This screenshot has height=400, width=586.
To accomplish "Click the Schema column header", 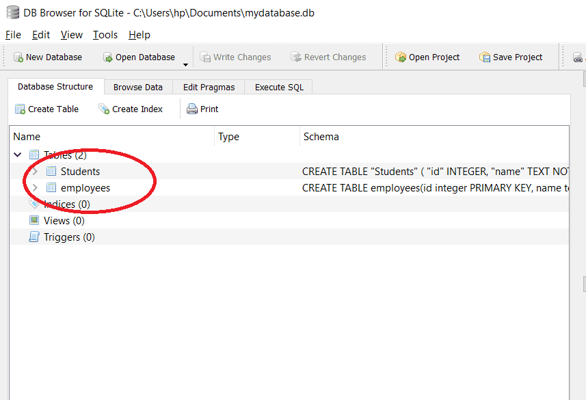I will tap(434, 137).
